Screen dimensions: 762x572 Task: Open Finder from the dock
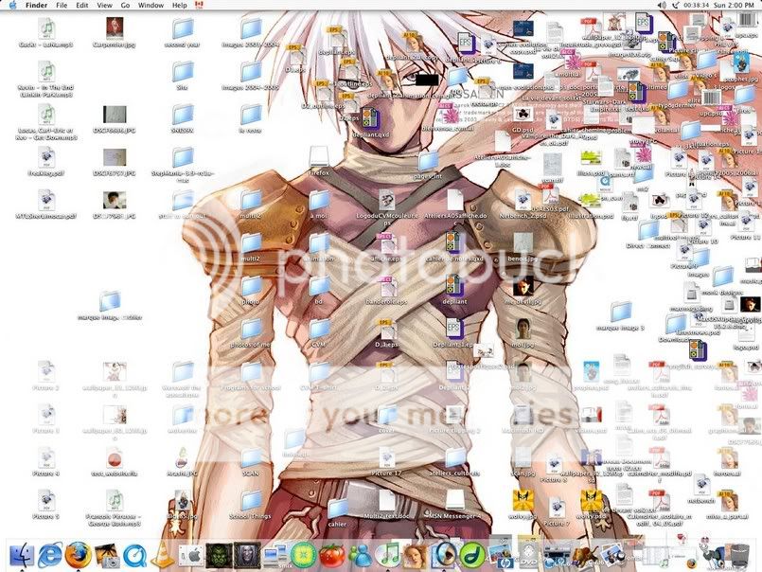[x=22, y=556]
